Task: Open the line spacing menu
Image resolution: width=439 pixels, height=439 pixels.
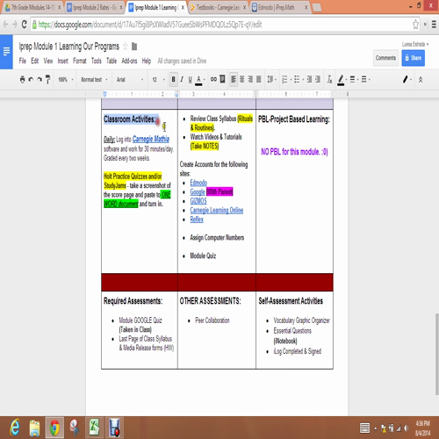Action: tap(271, 79)
